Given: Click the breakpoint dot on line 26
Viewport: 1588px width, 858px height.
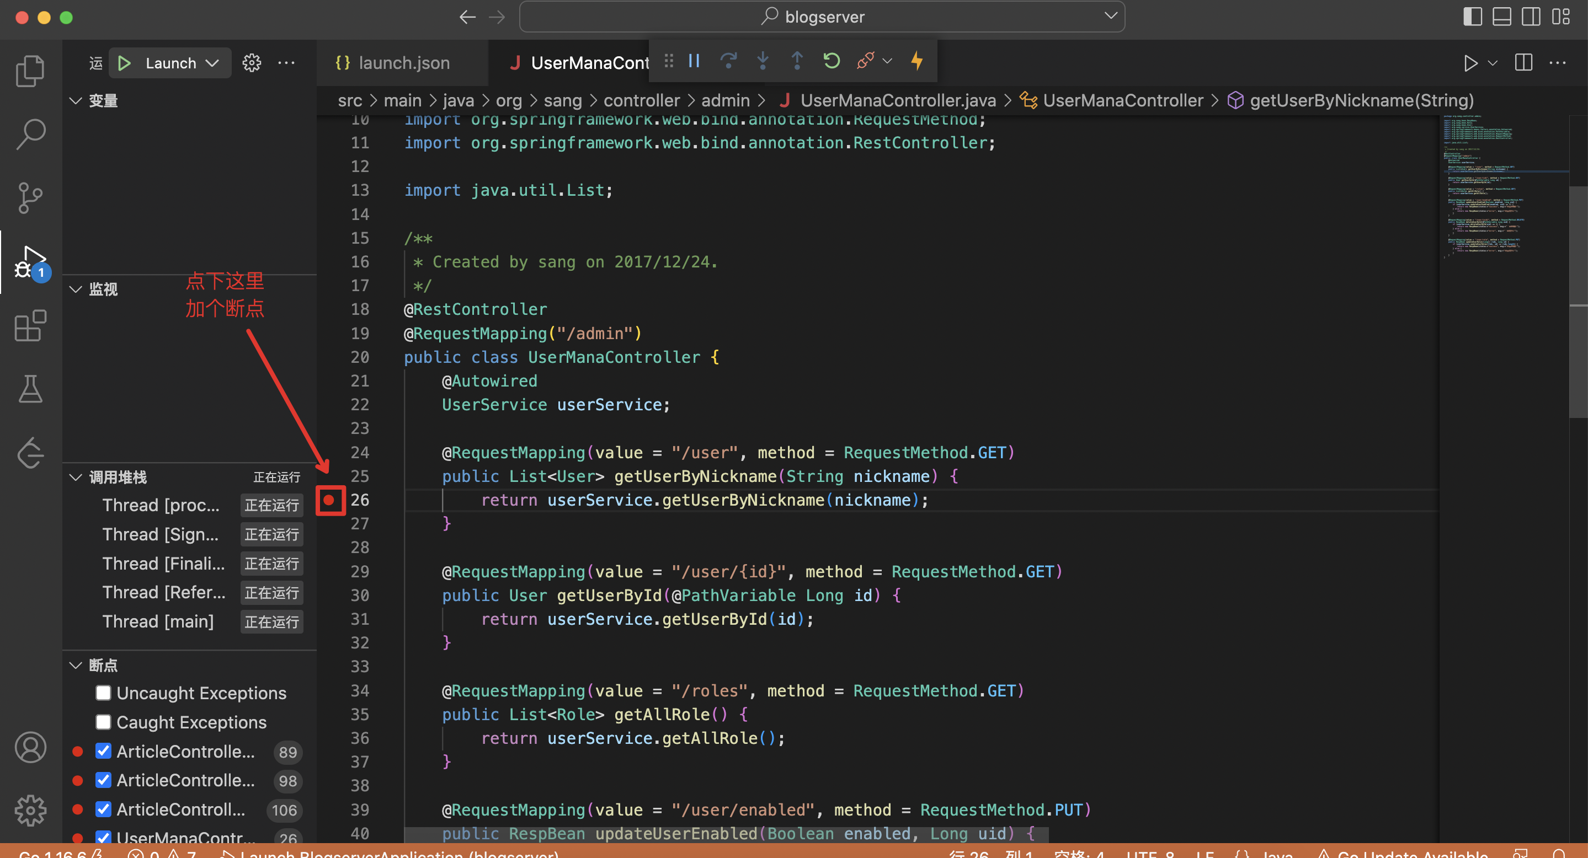Looking at the screenshot, I should pos(329,500).
